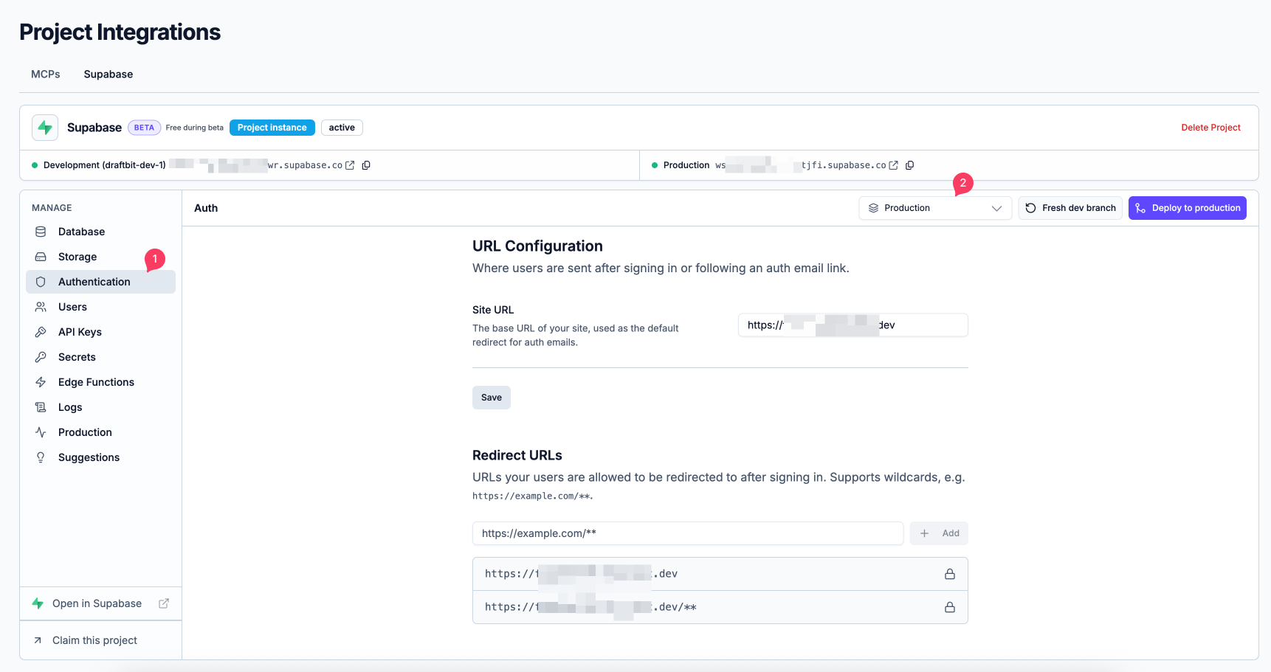Viewport: 1271px width, 672px height.
Task: Click the Suggestions lightbulb icon
Action: (41, 457)
